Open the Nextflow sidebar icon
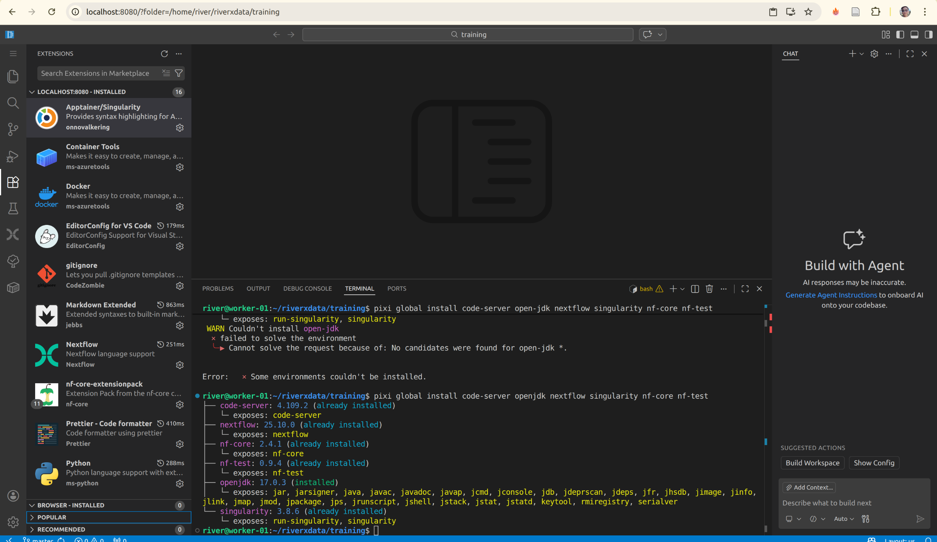 coord(13,234)
